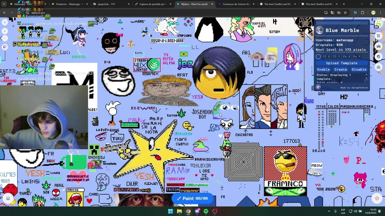Viewport: 385px width, 216px height.
Task: Click the translate page icon
Action: [332, 13]
